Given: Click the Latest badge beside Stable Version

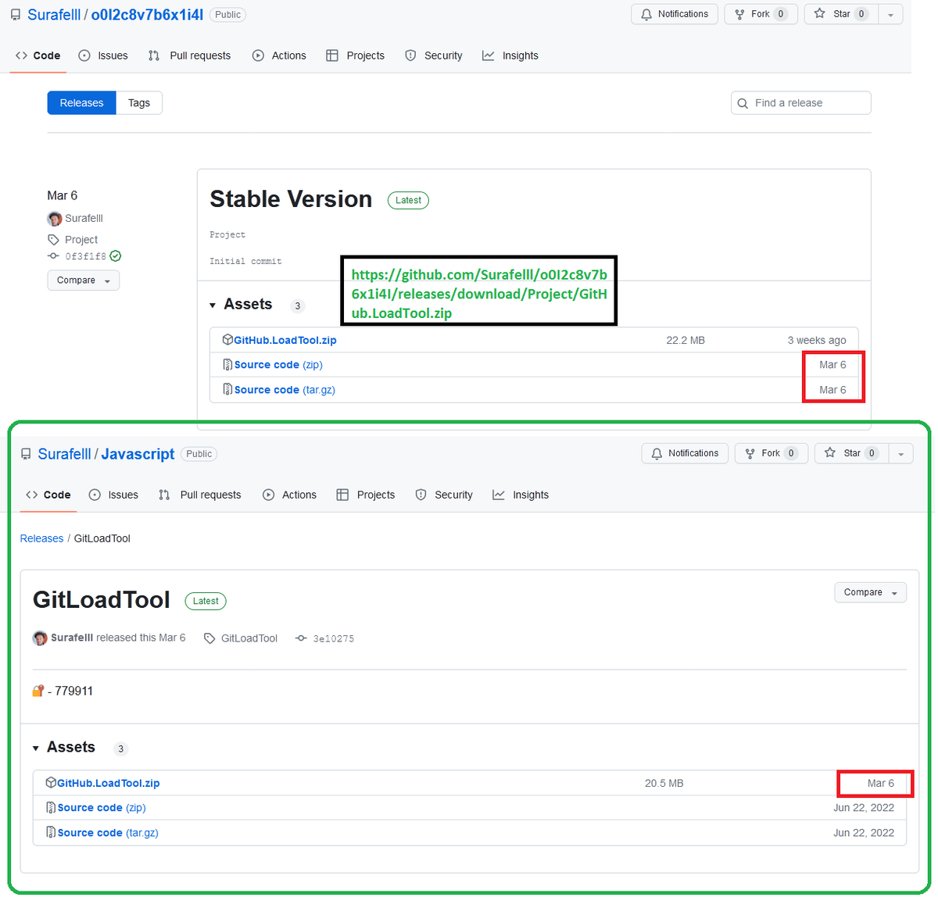Looking at the screenshot, I should (408, 200).
